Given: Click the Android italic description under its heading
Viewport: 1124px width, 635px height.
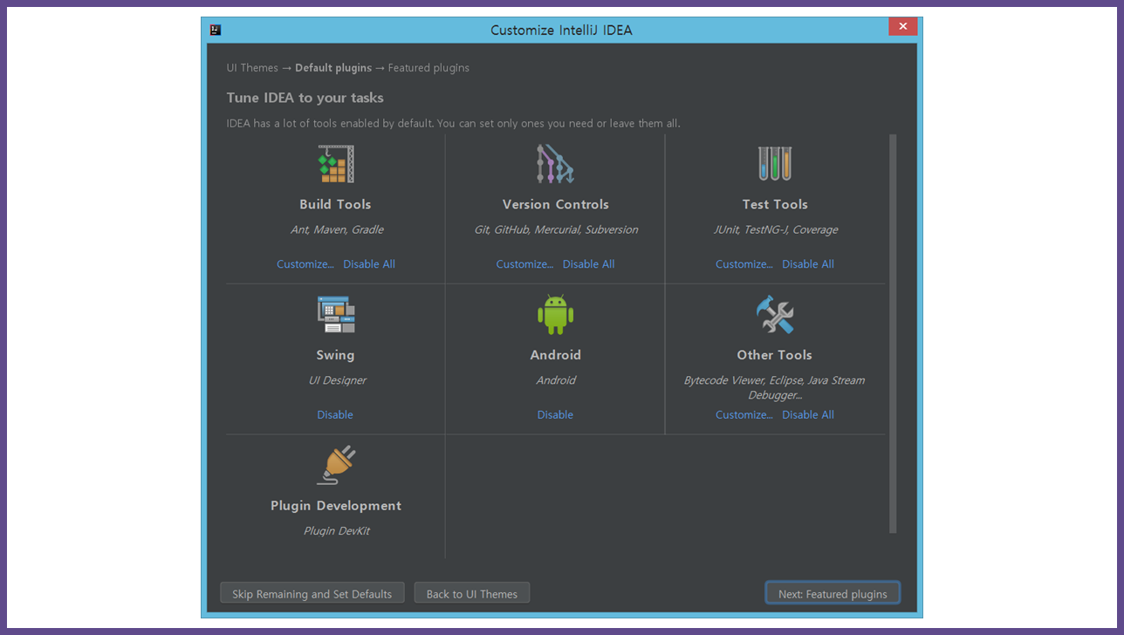Looking at the screenshot, I should click(556, 380).
